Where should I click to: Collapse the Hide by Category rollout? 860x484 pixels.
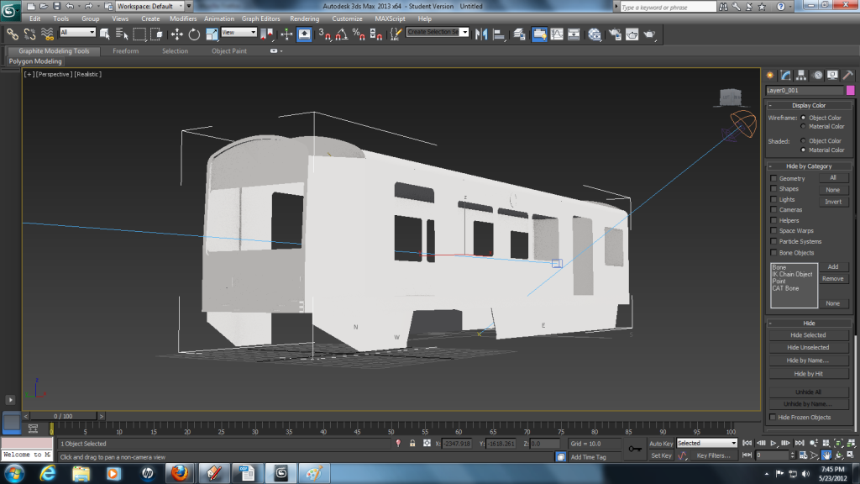[x=809, y=166]
